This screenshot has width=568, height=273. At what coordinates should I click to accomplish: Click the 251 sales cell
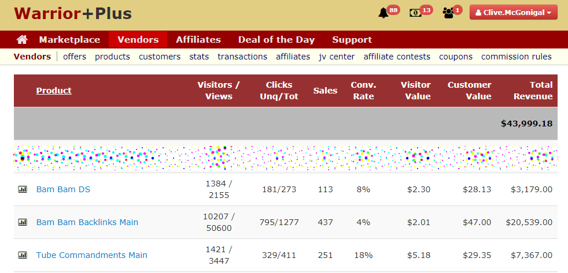tap(325, 255)
